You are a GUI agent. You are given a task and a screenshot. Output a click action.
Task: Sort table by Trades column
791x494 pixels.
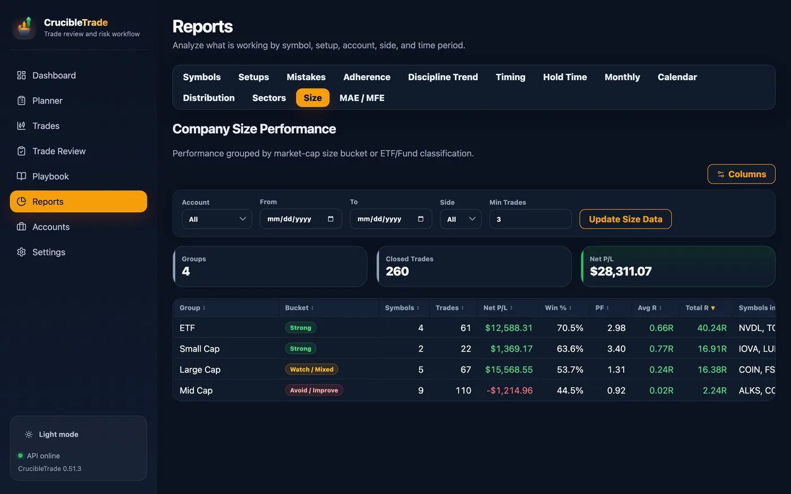[x=450, y=308]
